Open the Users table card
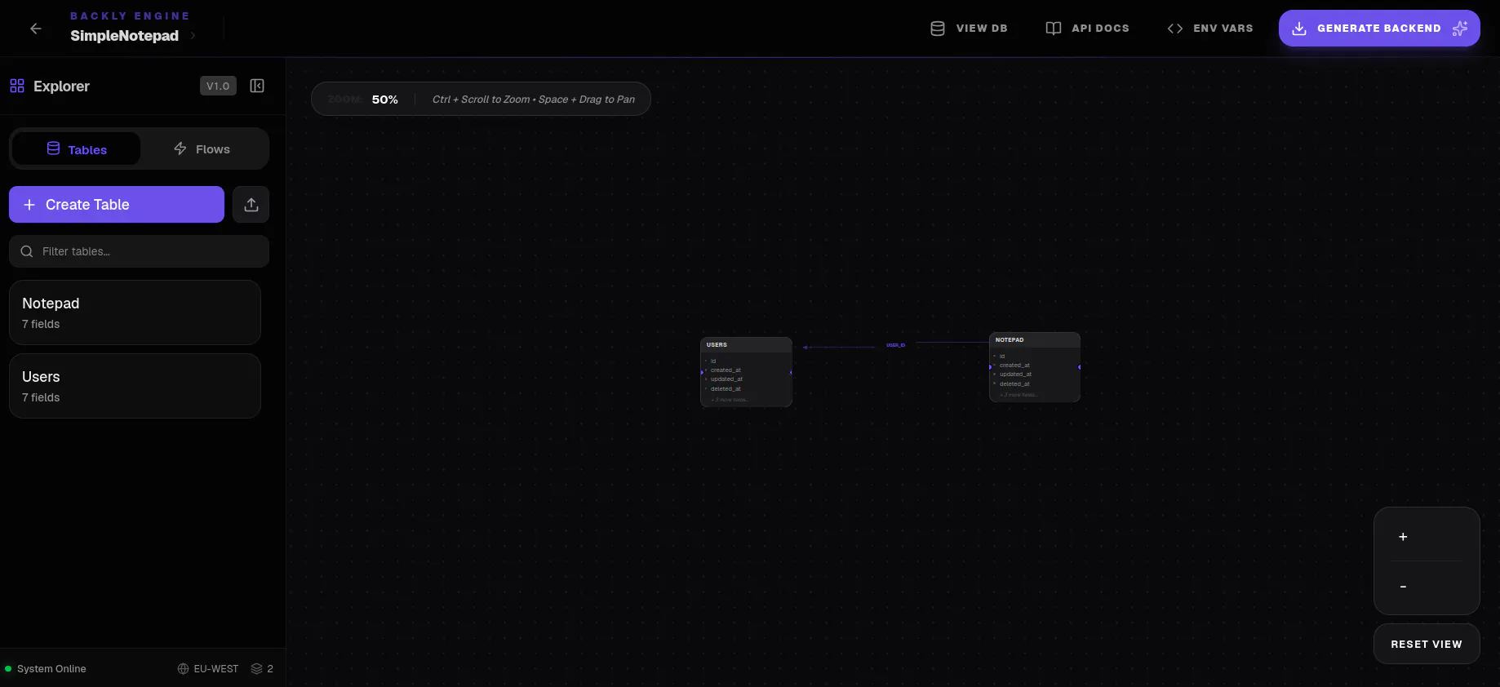1500x687 pixels. click(x=135, y=386)
